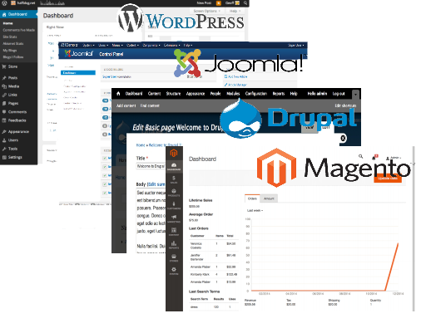Open Reports bar-chart icon in Magento sidebar
The image size is (426, 333).
point(174,245)
